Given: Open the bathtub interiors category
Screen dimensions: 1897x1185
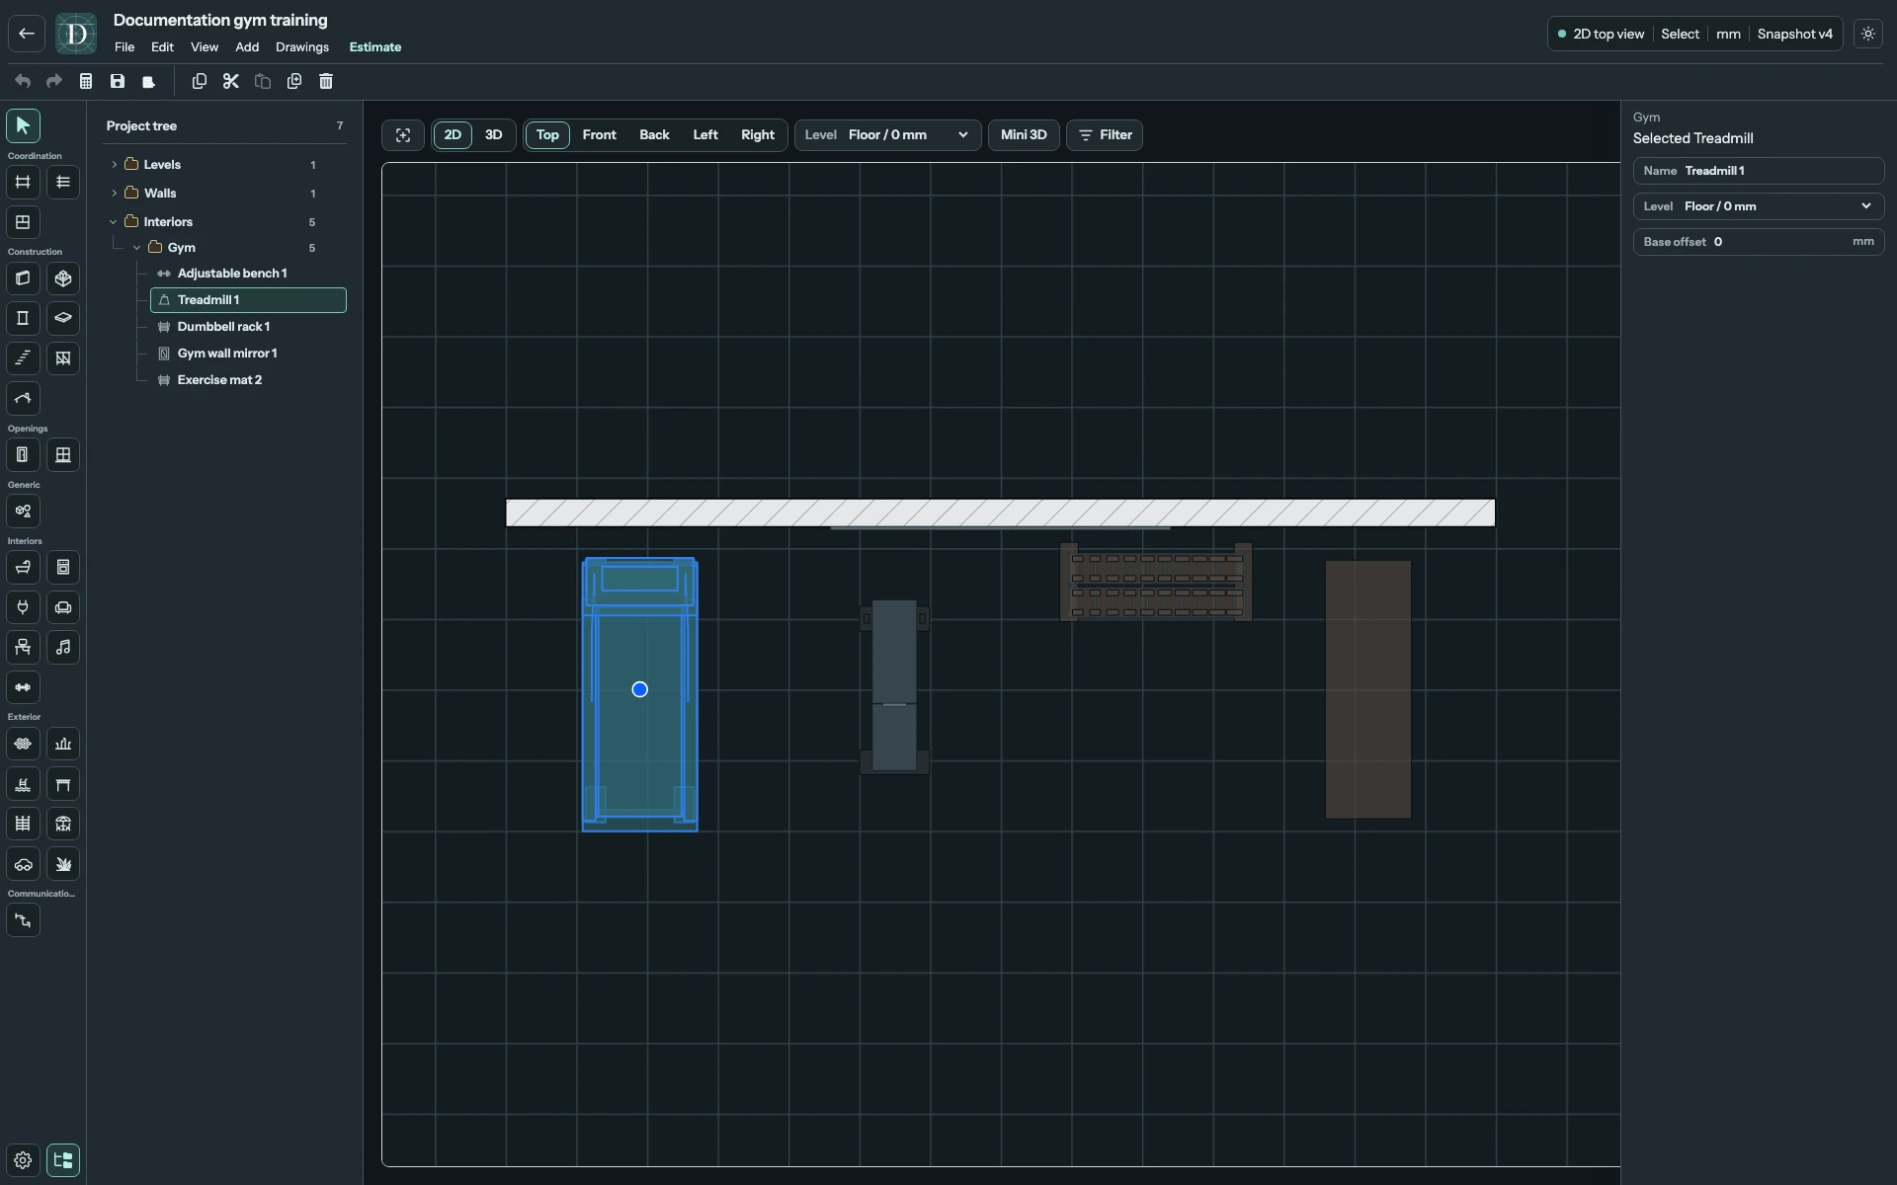Looking at the screenshot, I should click(23, 568).
